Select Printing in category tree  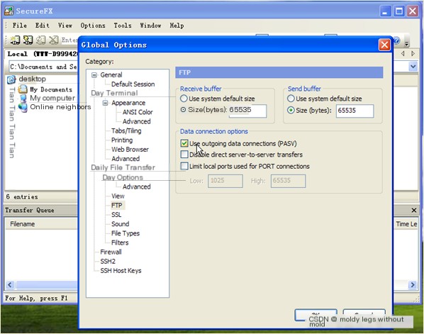coord(122,140)
